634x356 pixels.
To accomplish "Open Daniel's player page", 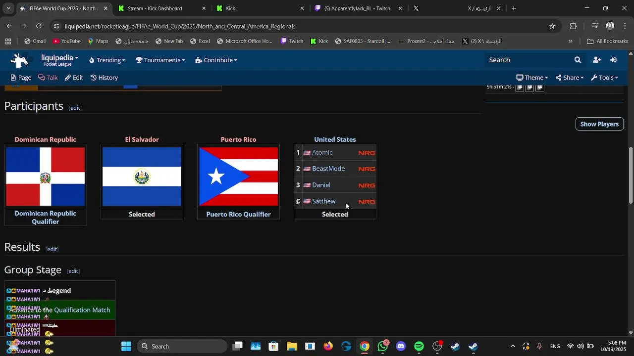I will [x=321, y=185].
